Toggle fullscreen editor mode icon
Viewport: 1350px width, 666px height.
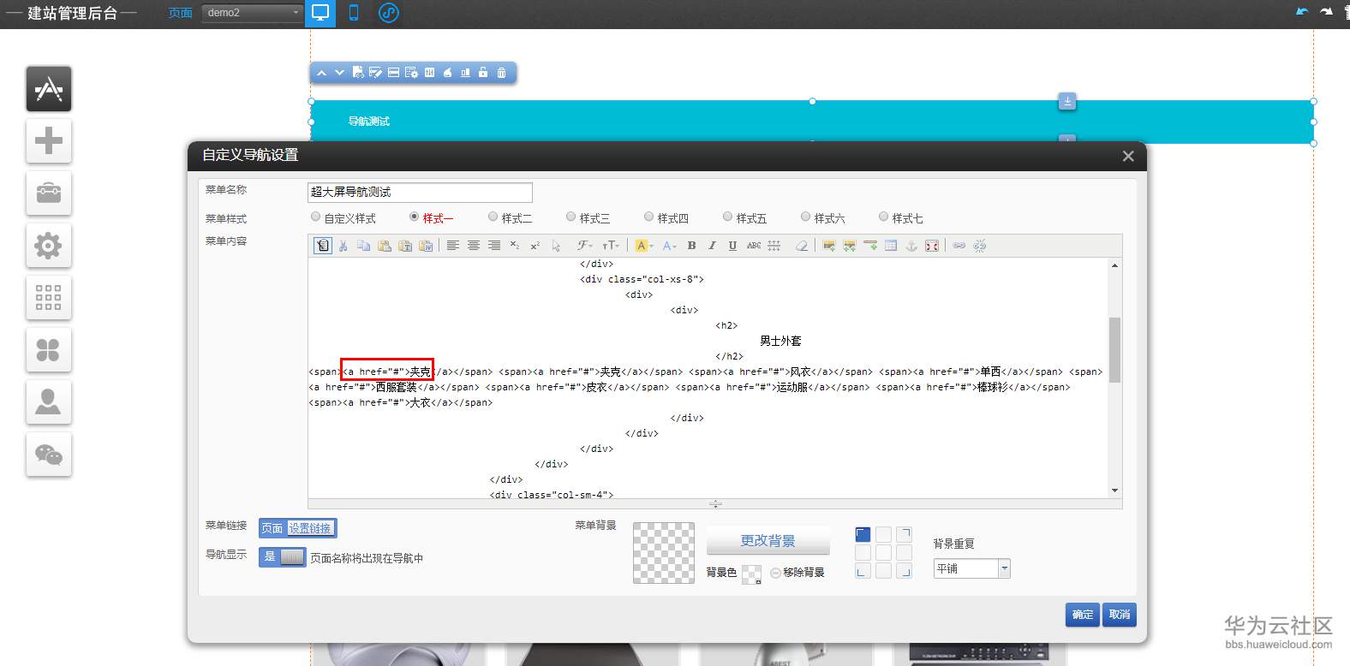tap(932, 246)
